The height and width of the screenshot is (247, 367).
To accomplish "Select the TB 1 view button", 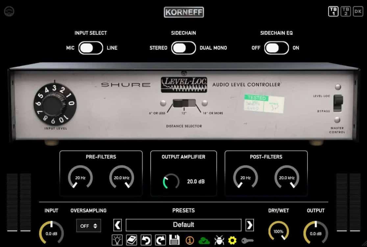I will [x=333, y=11].
